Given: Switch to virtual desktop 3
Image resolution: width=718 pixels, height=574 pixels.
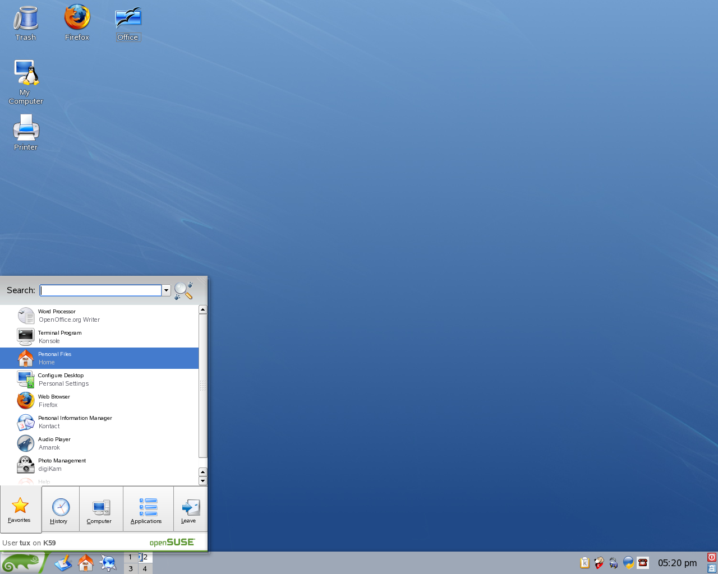Looking at the screenshot, I should 131,568.
